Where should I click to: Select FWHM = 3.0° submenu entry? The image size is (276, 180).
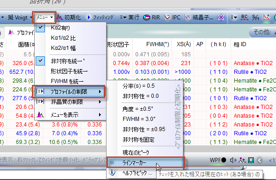pos(139,119)
